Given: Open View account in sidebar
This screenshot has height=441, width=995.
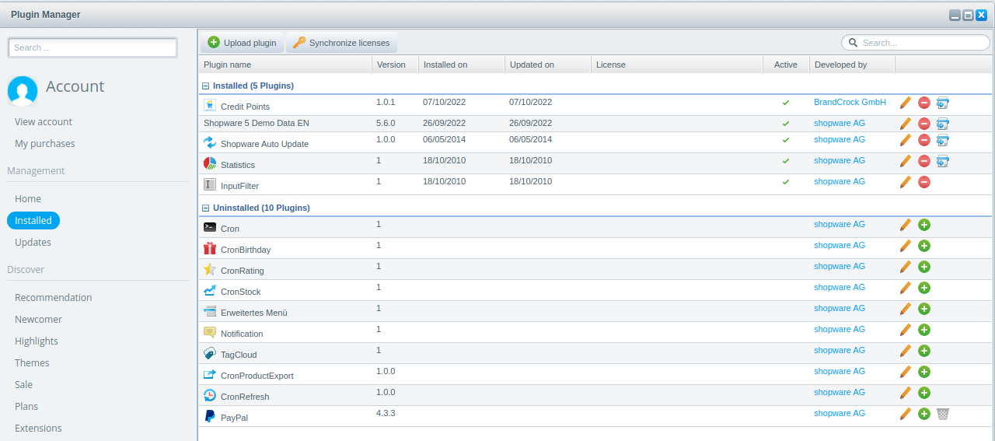Looking at the screenshot, I should pyautogui.click(x=44, y=121).
